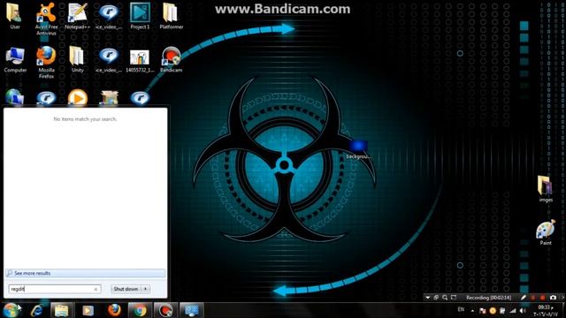Clear the Start menu search box
The height and width of the screenshot is (318, 566).
(96, 289)
